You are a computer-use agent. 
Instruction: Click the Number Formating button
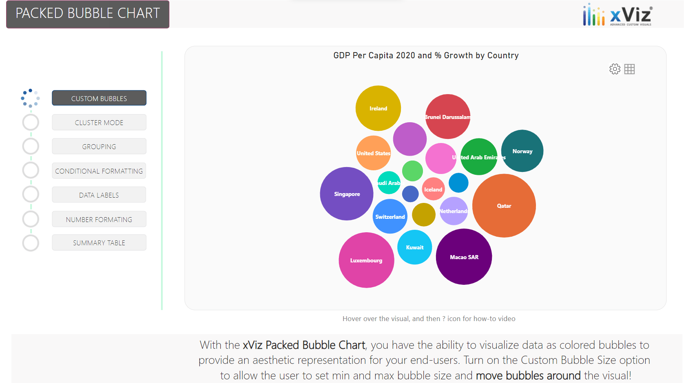tap(99, 219)
